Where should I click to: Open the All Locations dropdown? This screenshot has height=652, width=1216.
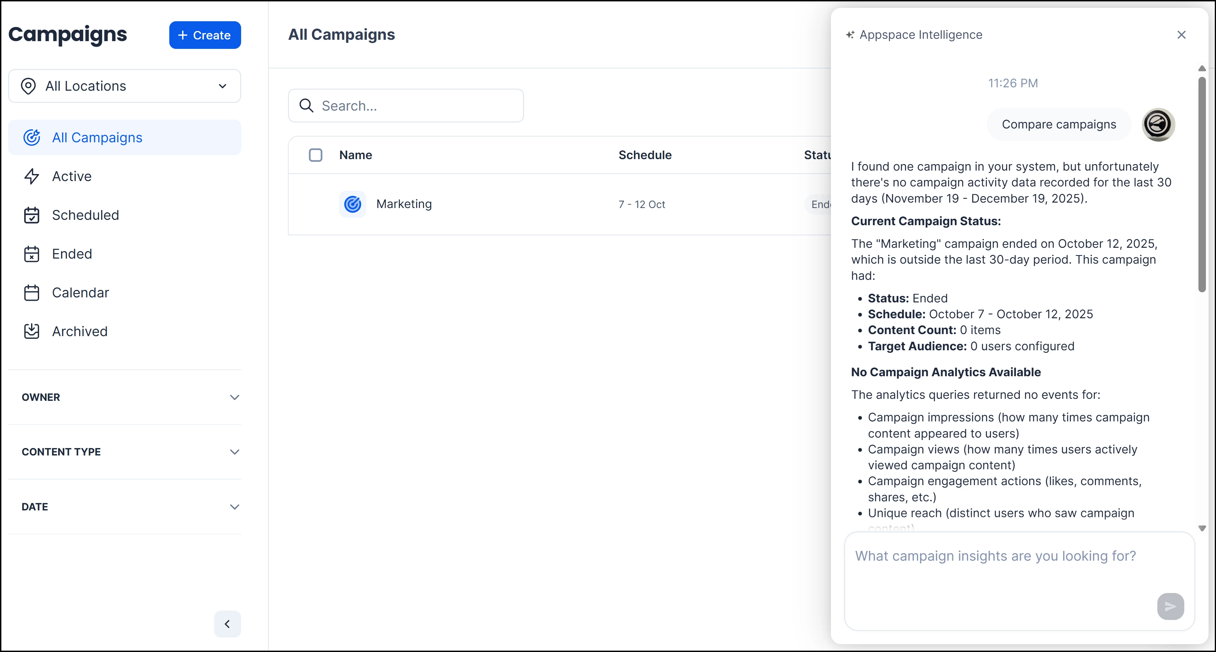pyautogui.click(x=125, y=86)
